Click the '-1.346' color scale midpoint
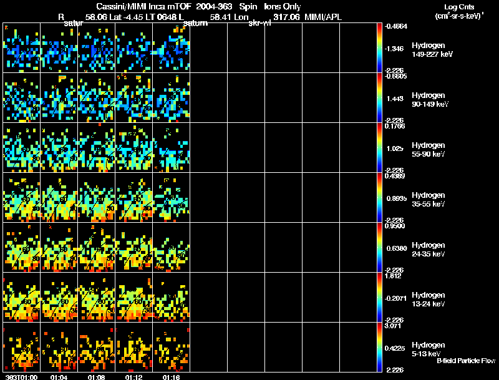 pos(395,49)
